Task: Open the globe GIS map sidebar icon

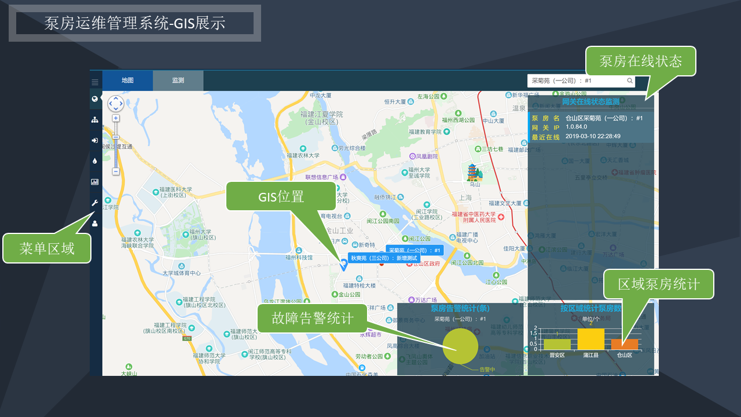Action: pyautogui.click(x=94, y=98)
